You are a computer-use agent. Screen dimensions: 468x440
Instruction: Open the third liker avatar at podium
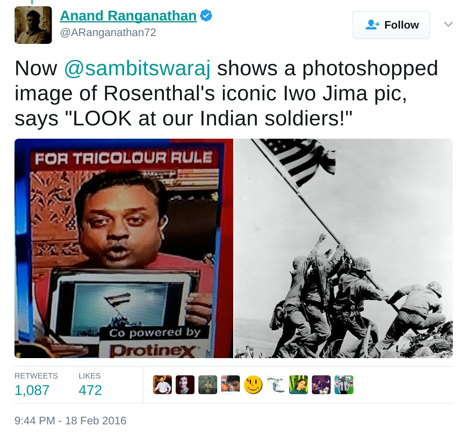pos(208,385)
